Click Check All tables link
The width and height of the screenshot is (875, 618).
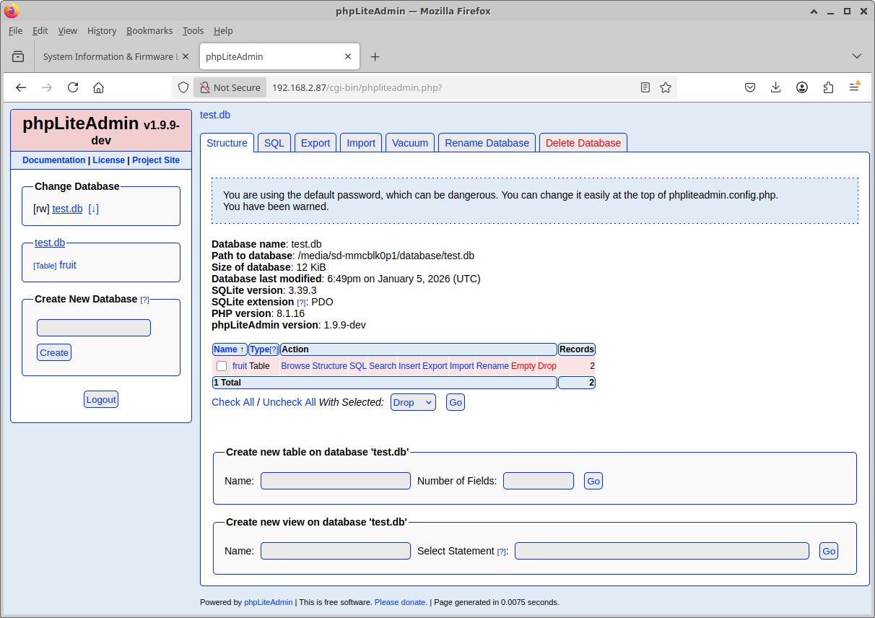232,402
